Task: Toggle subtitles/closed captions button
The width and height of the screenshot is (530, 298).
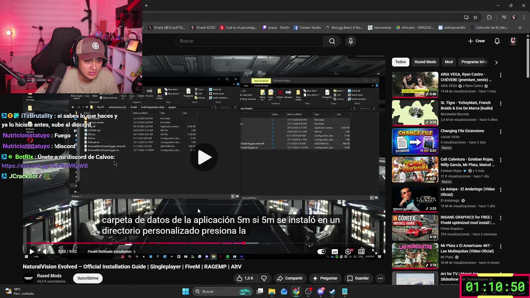Action: click(x=335, y=251)
